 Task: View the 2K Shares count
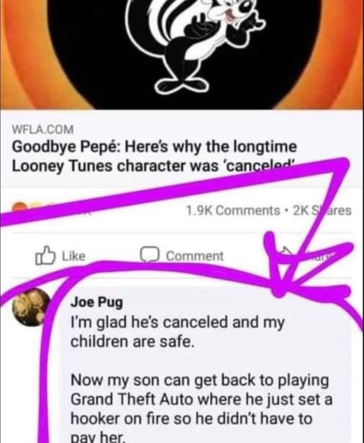pos(322,210)
